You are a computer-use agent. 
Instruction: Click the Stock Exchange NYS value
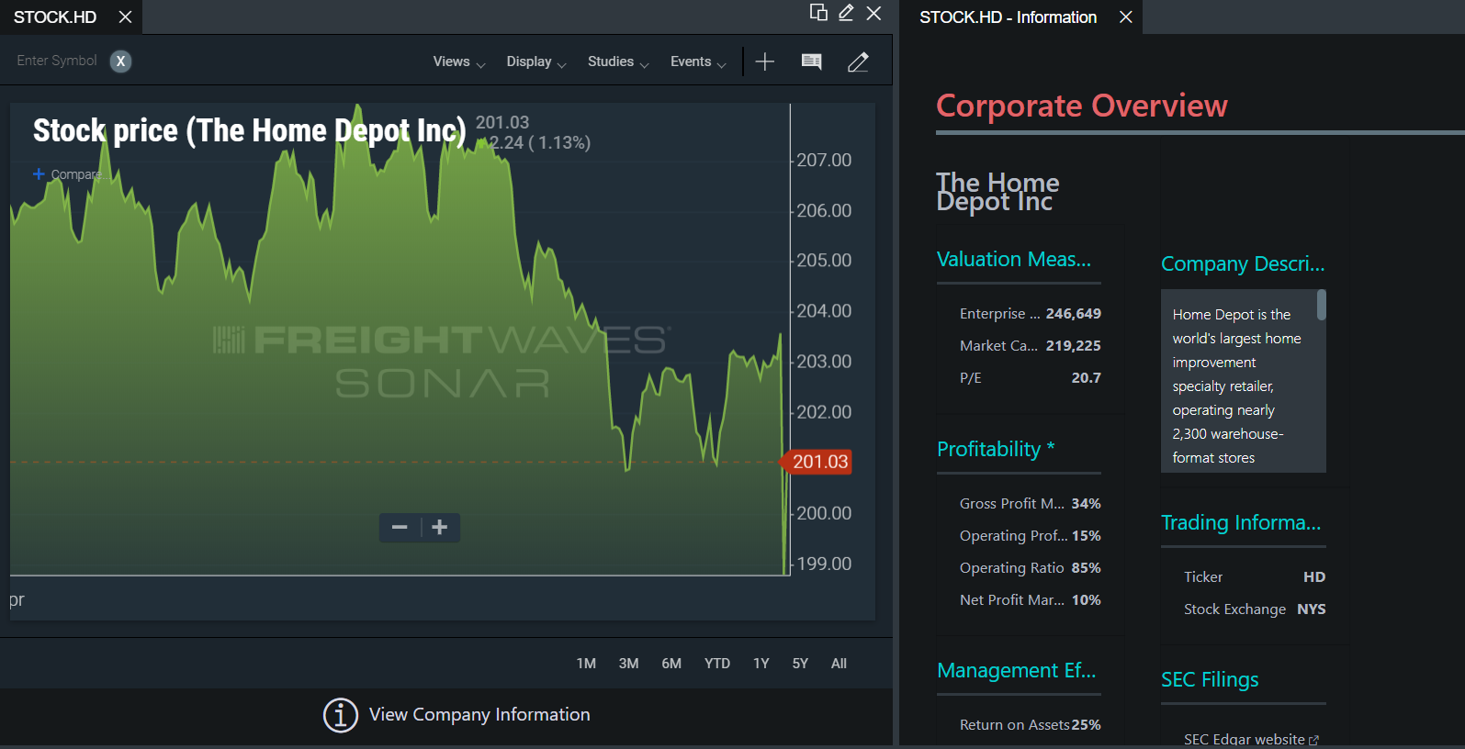coord(1311,609)
